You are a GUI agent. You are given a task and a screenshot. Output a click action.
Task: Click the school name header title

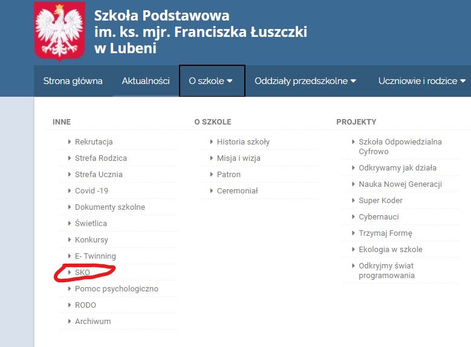(x=201, y=32)
